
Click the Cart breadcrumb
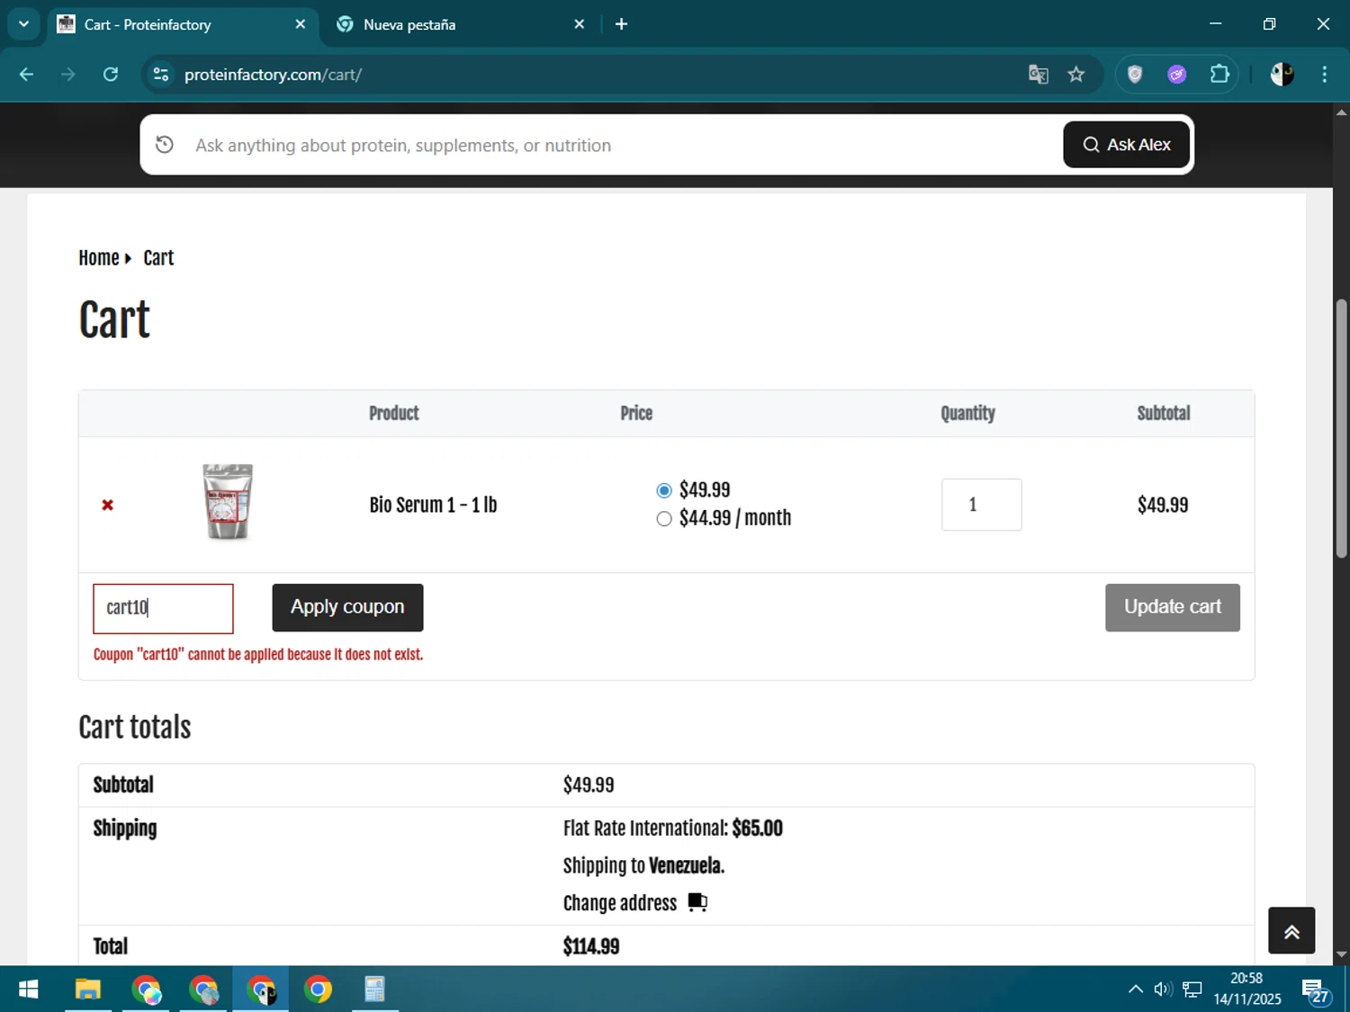158,258
